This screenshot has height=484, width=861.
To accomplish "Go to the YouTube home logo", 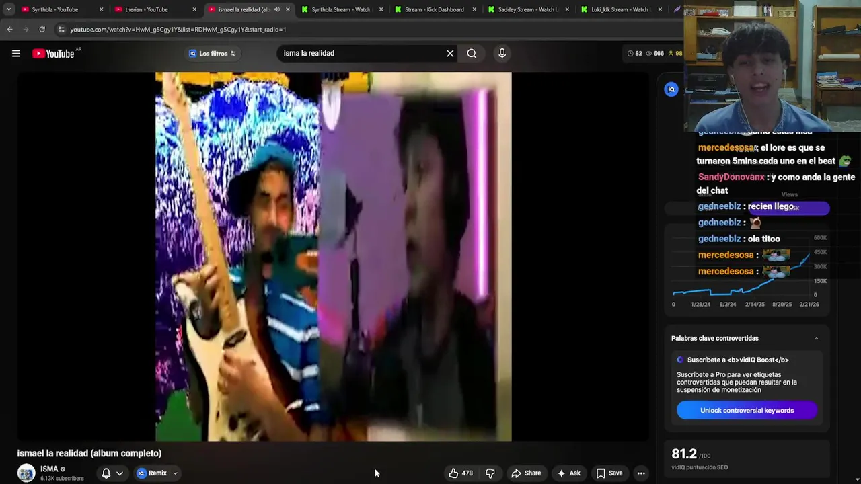I will [54, 54].
